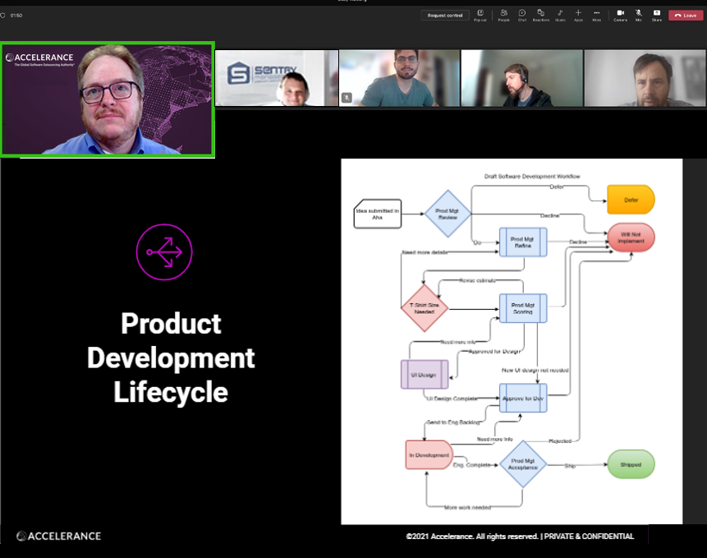Viewport: 707px width, 558px height.
Task: Open the Reactions menu
Action: [540, 16]
